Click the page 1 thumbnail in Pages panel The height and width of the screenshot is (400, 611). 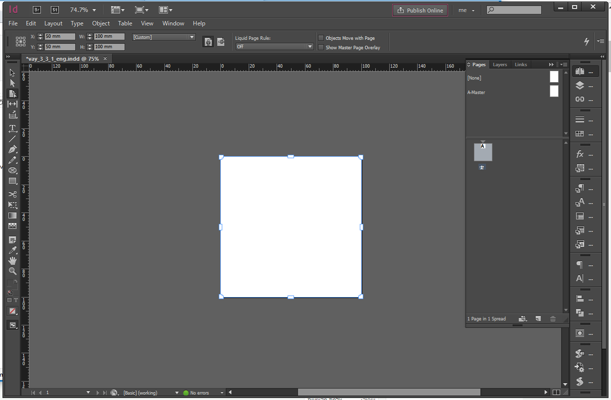tap(483, 152)
